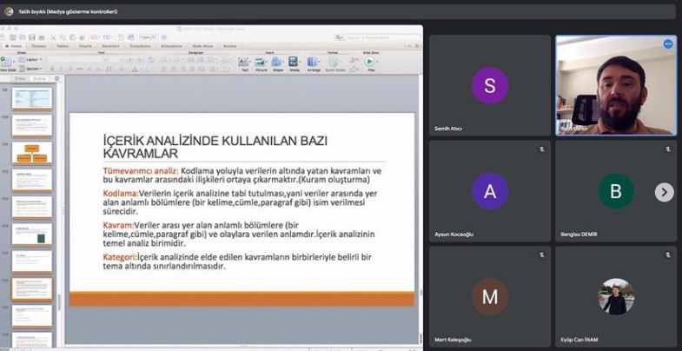Screen dimensions: 682x351
Task: Open the Arrange tool in the ribbon
Action: click(x=313, y=63)
